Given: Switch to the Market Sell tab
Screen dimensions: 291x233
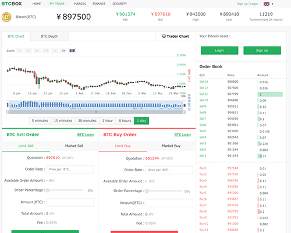Looking at the screenshot, I should pyautogui.click(x=74, y=146).
